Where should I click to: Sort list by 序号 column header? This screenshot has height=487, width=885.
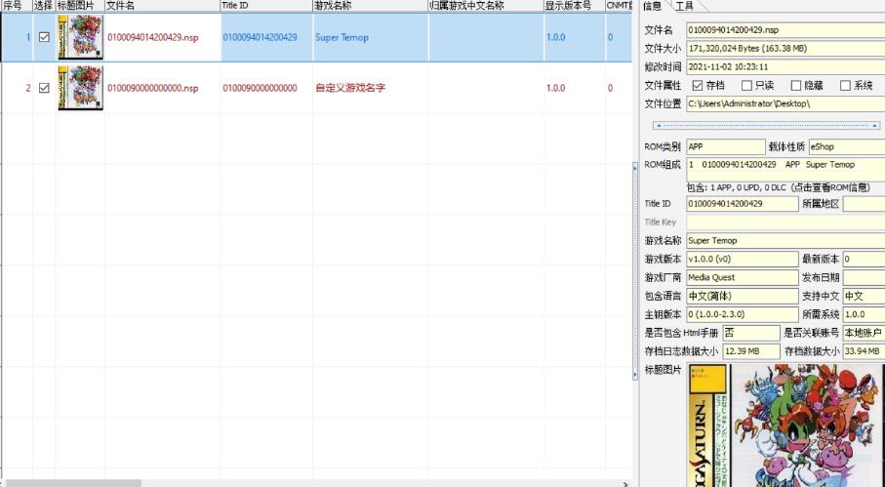[16, 6]
